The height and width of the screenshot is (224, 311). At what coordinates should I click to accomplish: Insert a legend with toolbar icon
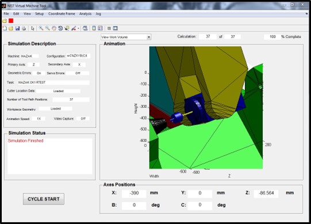pos(101,28)
